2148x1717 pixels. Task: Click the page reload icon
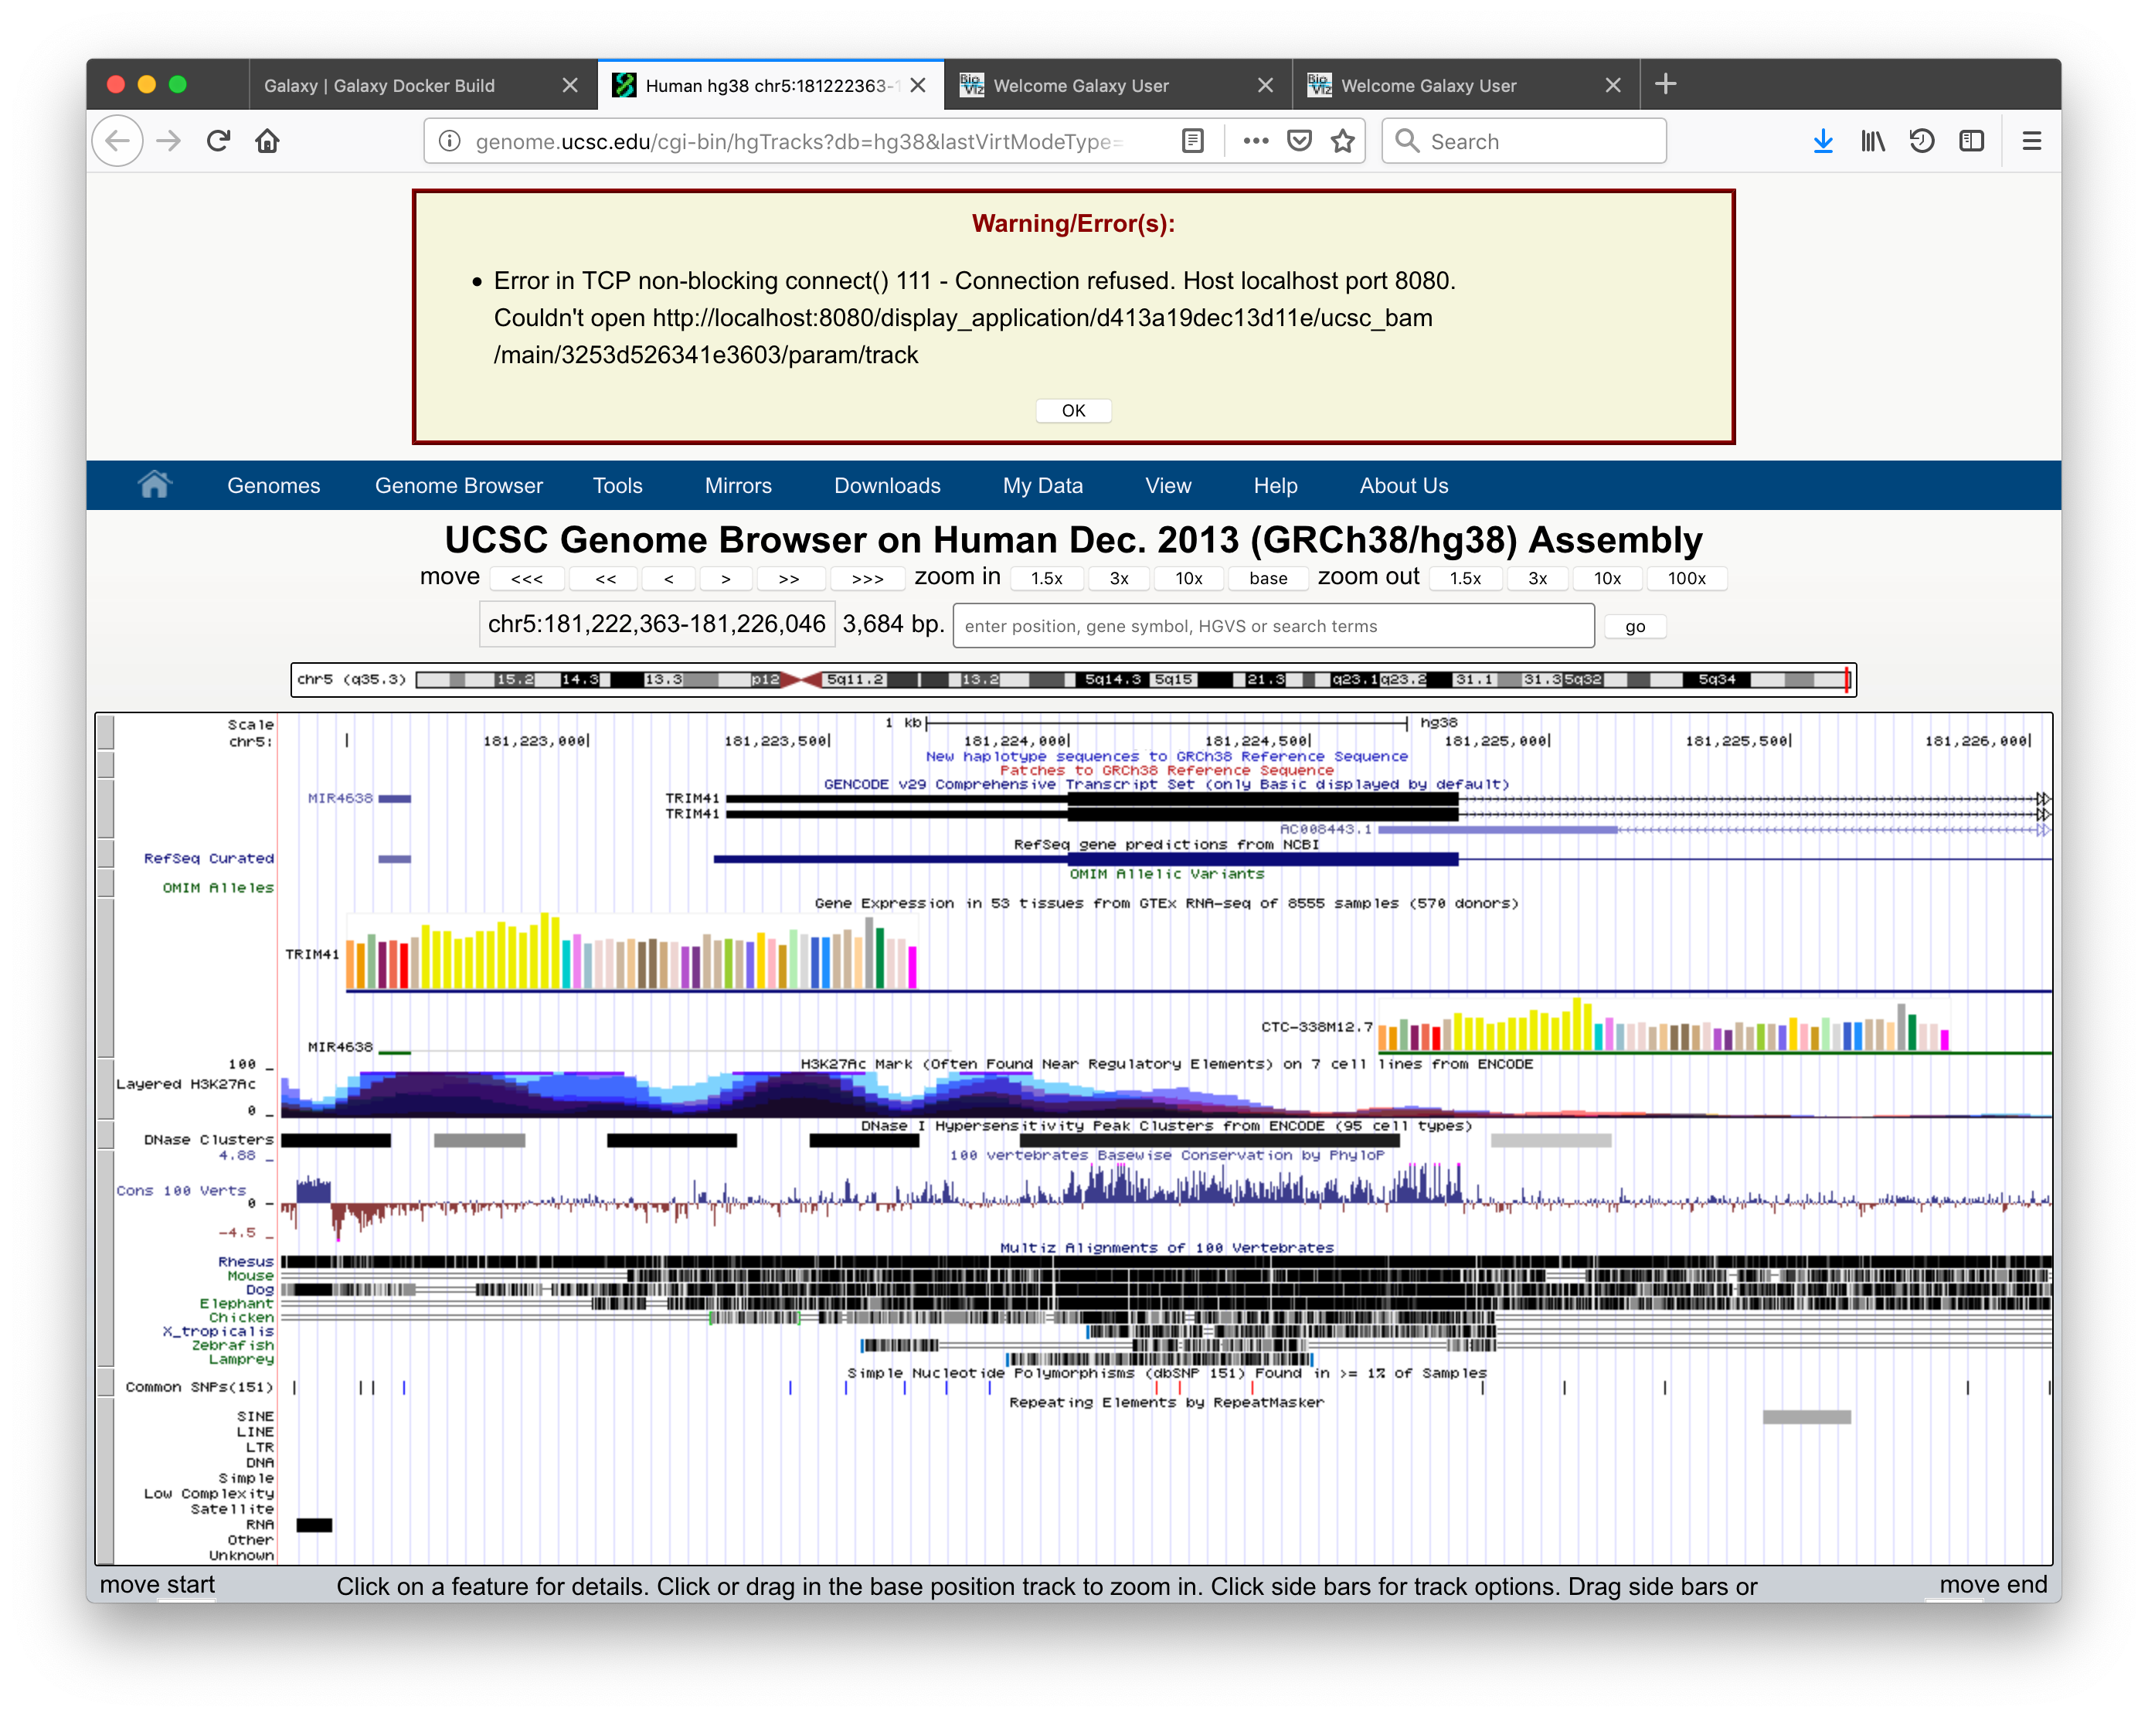coord(218,141)
